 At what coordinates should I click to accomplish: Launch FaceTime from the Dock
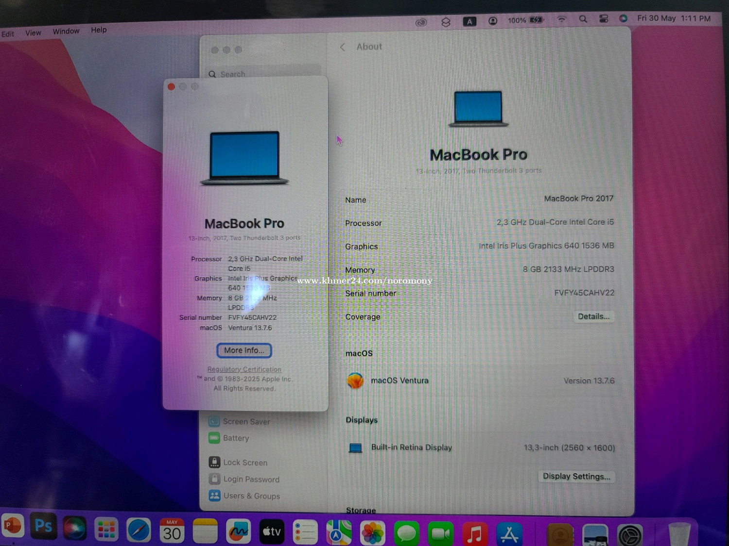440,534
